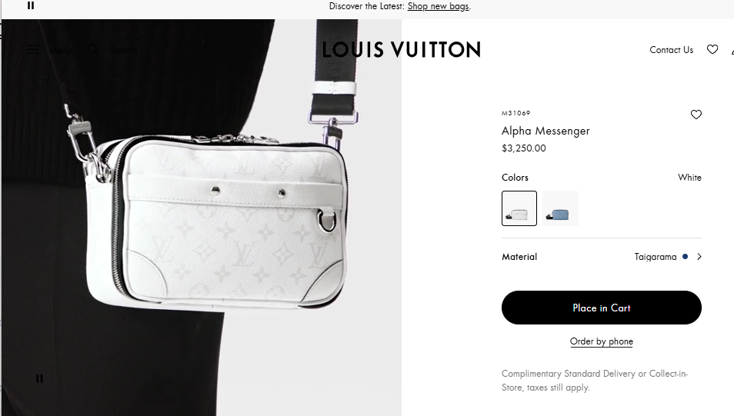Click the Louis Vuitton logo
Viewport: 734px width, 416px height.
pyautogui.click(x=401, y=50)
